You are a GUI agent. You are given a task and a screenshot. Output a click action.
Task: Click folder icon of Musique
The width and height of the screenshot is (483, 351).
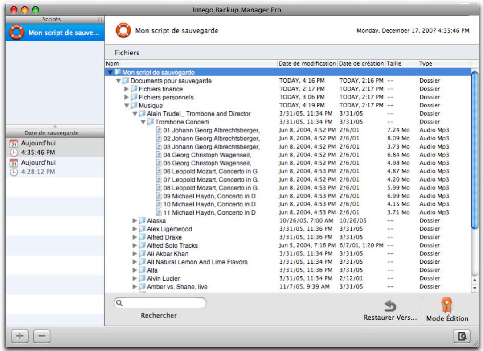click(134, 105)
